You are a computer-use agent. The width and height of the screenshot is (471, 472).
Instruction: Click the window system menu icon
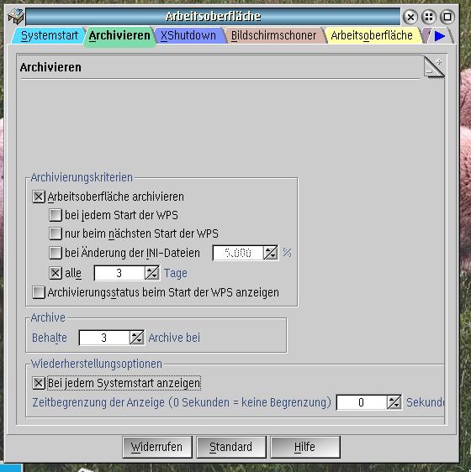coord(16,17)
